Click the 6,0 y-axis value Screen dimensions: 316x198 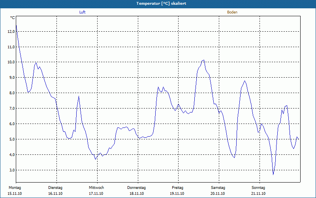coord(12,124)
